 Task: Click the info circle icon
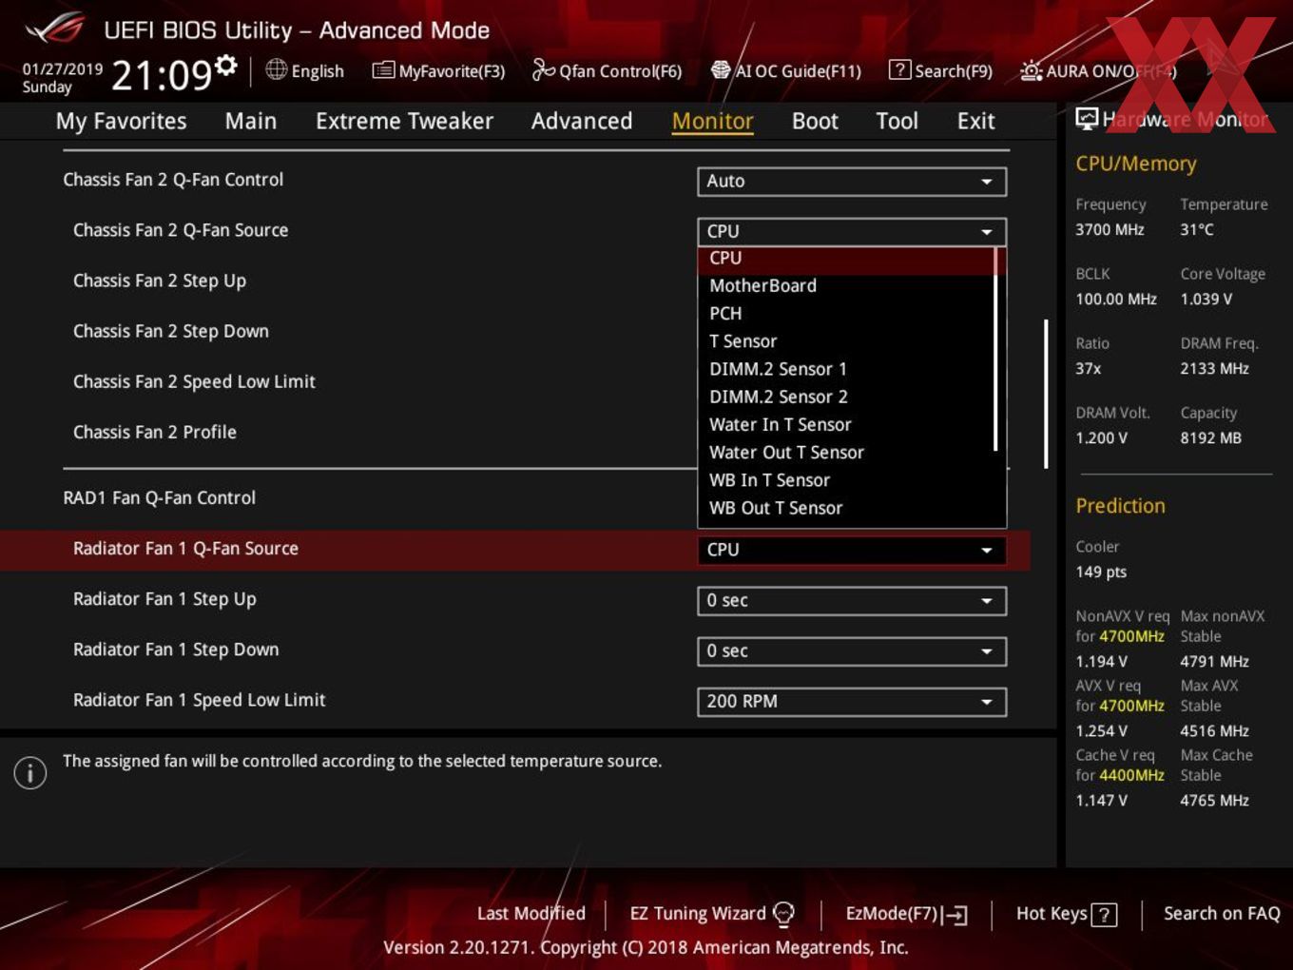tap(30, 772)
